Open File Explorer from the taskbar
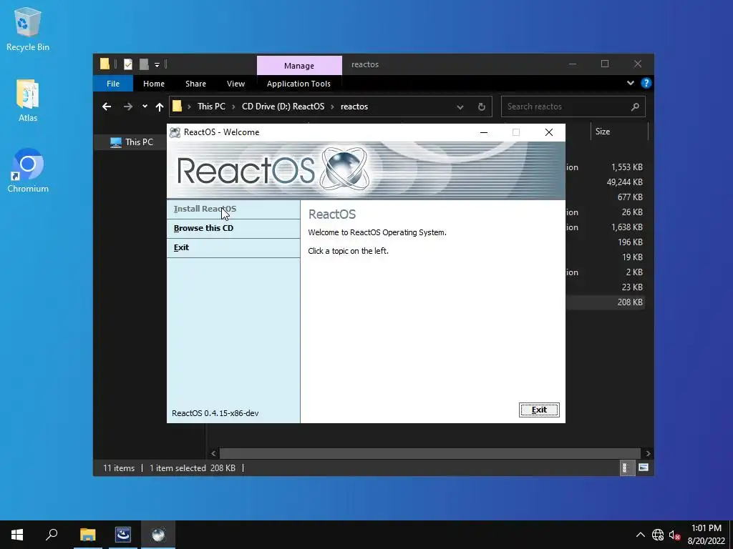 click(x=87, y=535)
